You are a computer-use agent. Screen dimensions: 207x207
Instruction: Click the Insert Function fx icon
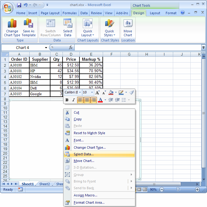coord(71,47)
